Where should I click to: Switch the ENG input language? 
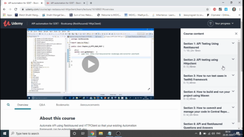pyautogui.click(x=218, y=134)
